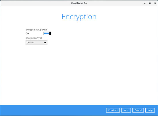This screenshot has height=116, width=158.
Task: Click the blue track of the encryption switch
Action: coord(47,33)
